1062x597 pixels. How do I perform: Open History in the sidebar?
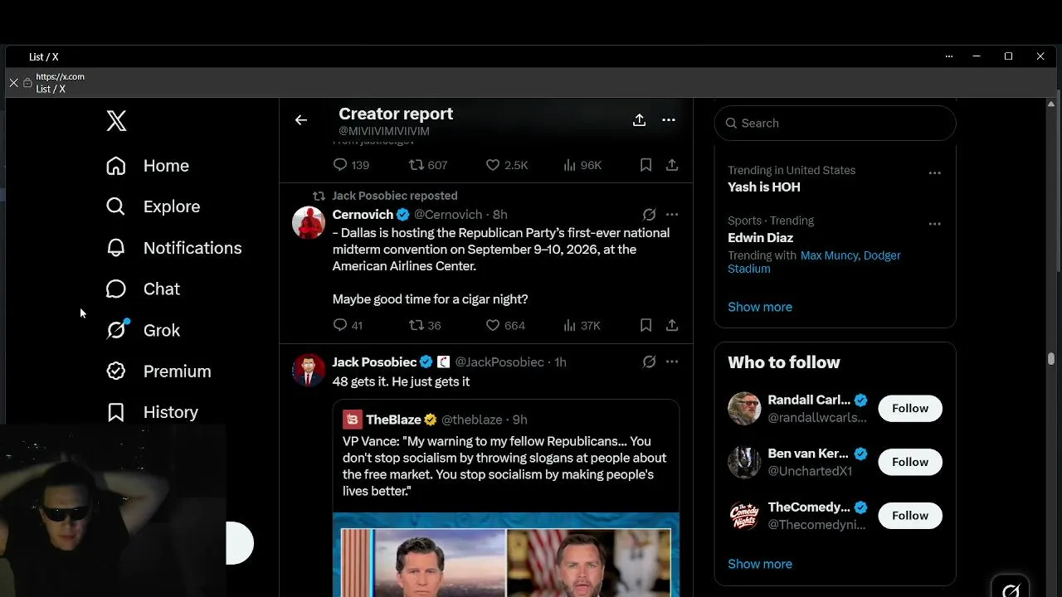(x=152, y=412)
